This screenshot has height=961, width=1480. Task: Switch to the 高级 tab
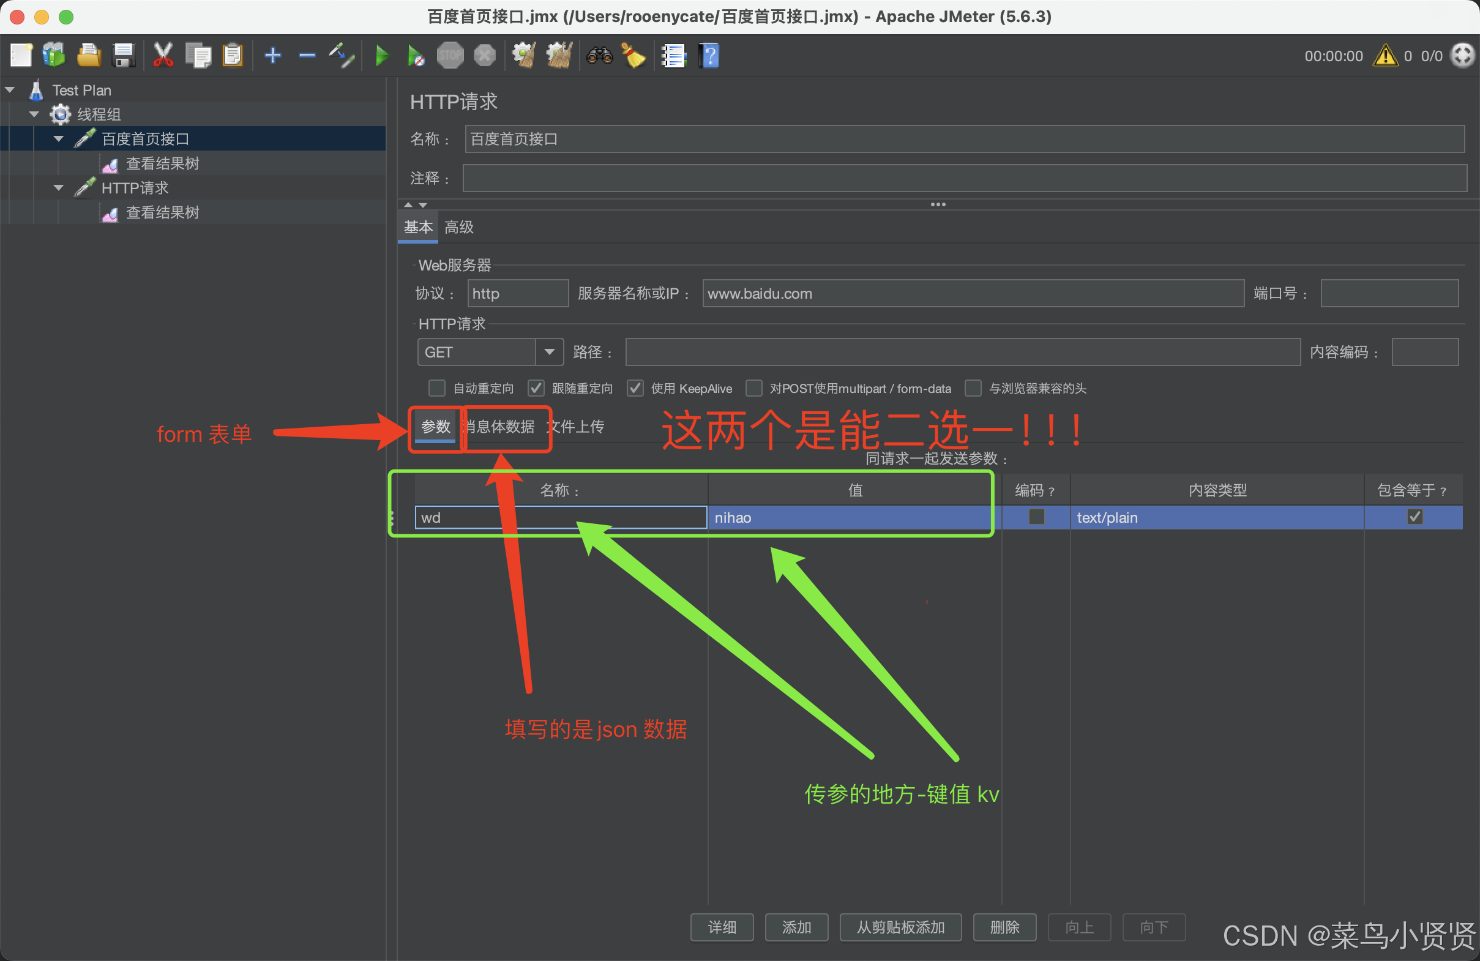[x=459, y=227]
